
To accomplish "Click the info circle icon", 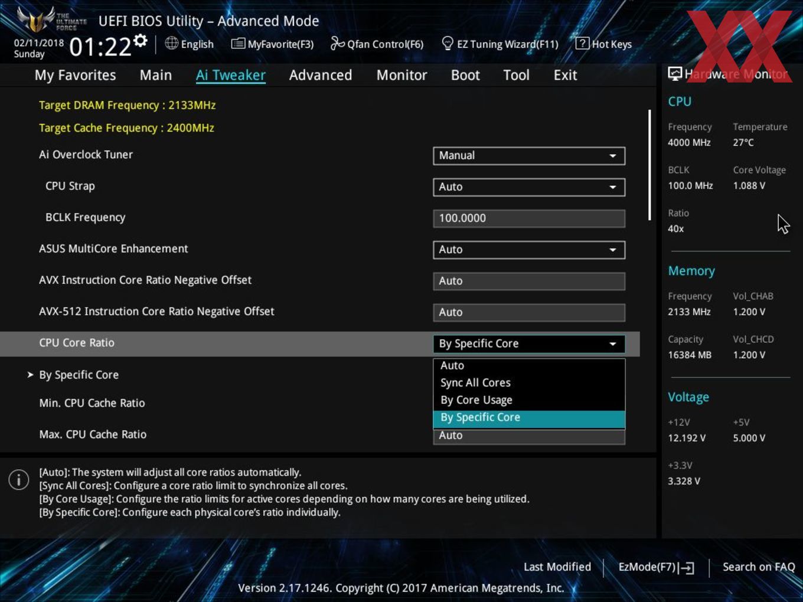I will (19, 479).
